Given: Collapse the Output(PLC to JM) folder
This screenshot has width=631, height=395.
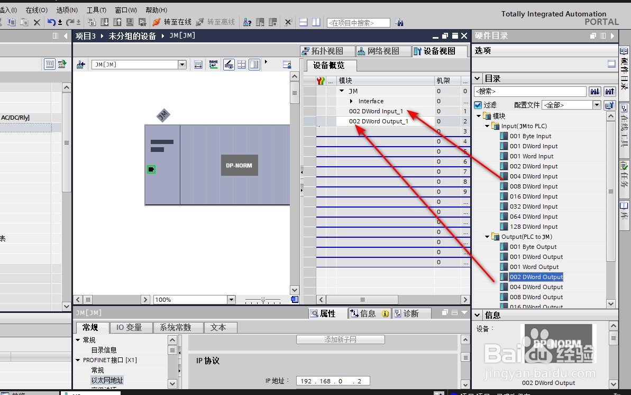Looking at the screenshot, I should 487,237.
